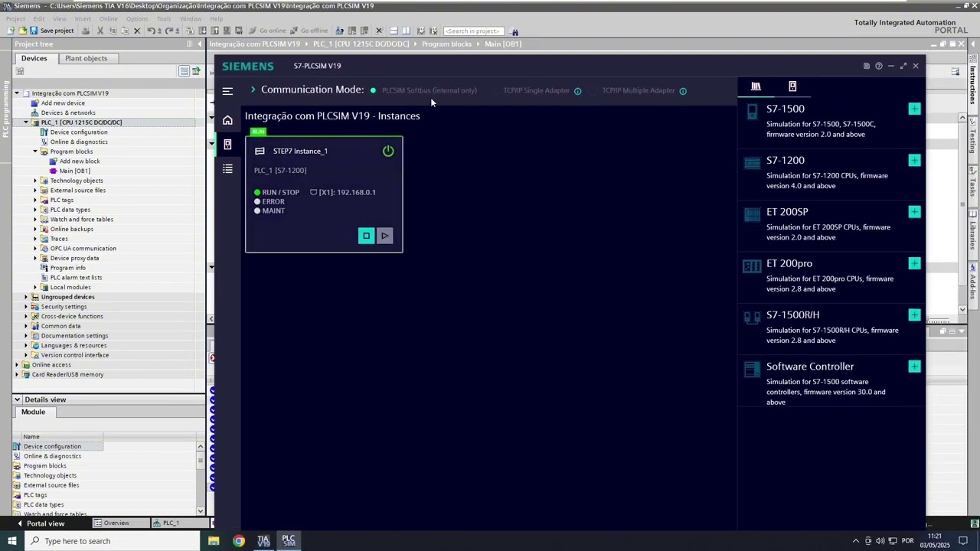Stop the STEP7 Instance_1 CPU

[x=366, y=236]
